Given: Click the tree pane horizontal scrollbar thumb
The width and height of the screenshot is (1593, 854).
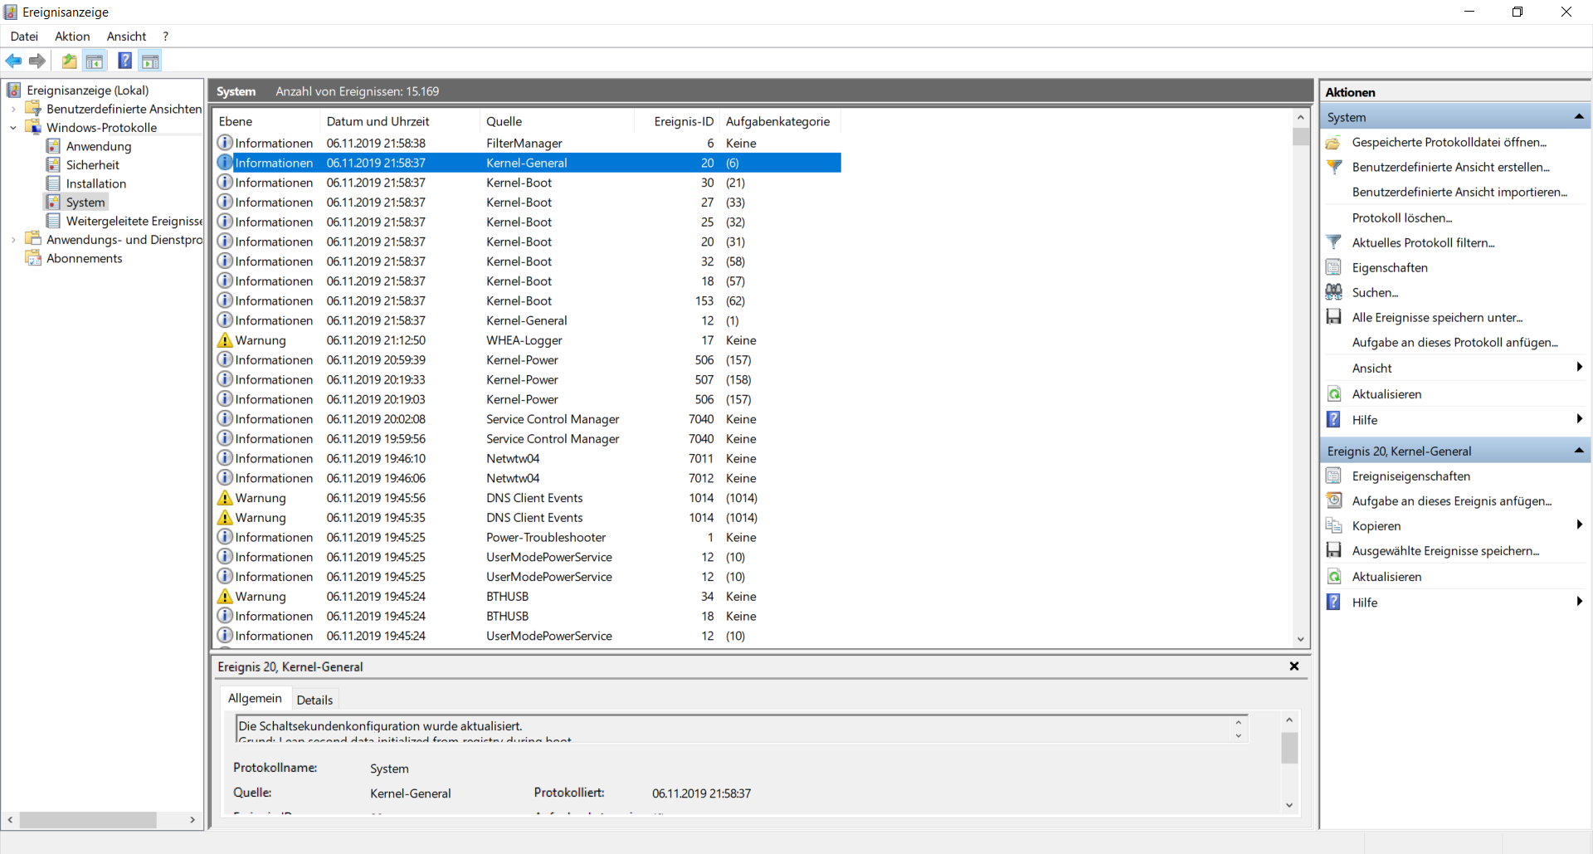Looking at the screenshot, I should (x=88, y=820).
